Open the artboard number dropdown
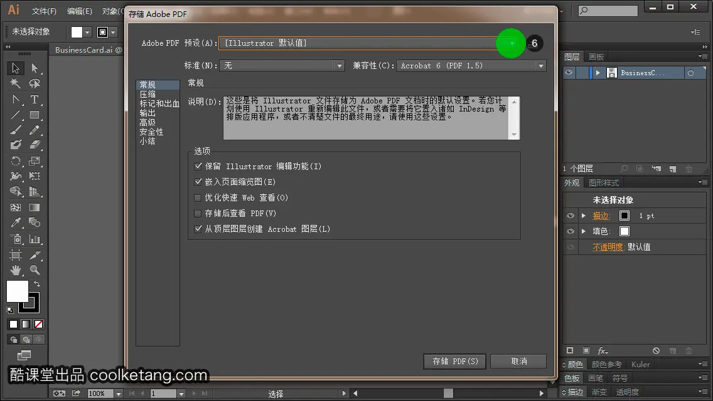The image size is (713, 401). [x=181, y=393]
